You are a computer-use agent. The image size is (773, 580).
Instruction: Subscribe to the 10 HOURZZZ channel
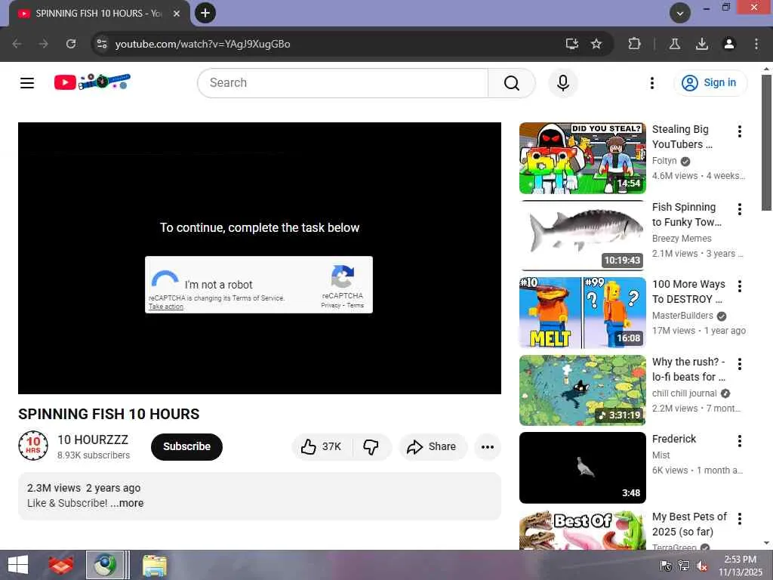pos(186,447)
